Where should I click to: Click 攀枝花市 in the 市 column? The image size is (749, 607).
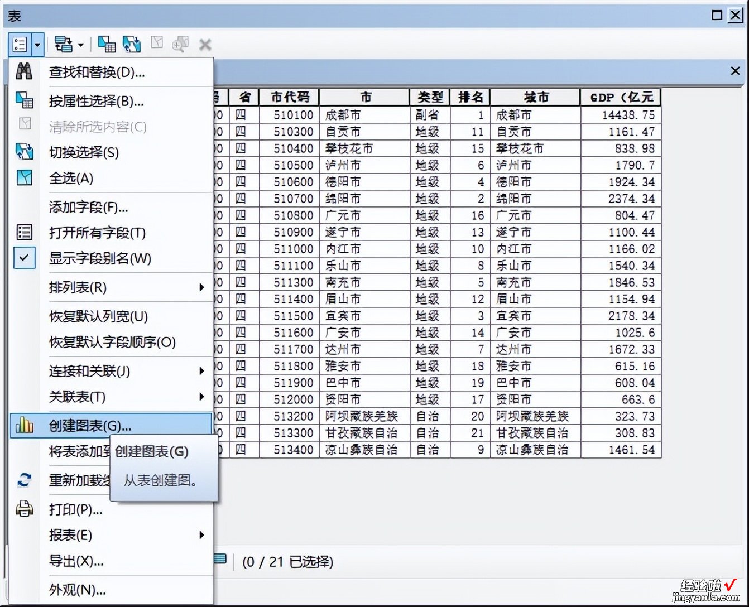[x=365, y=148]
